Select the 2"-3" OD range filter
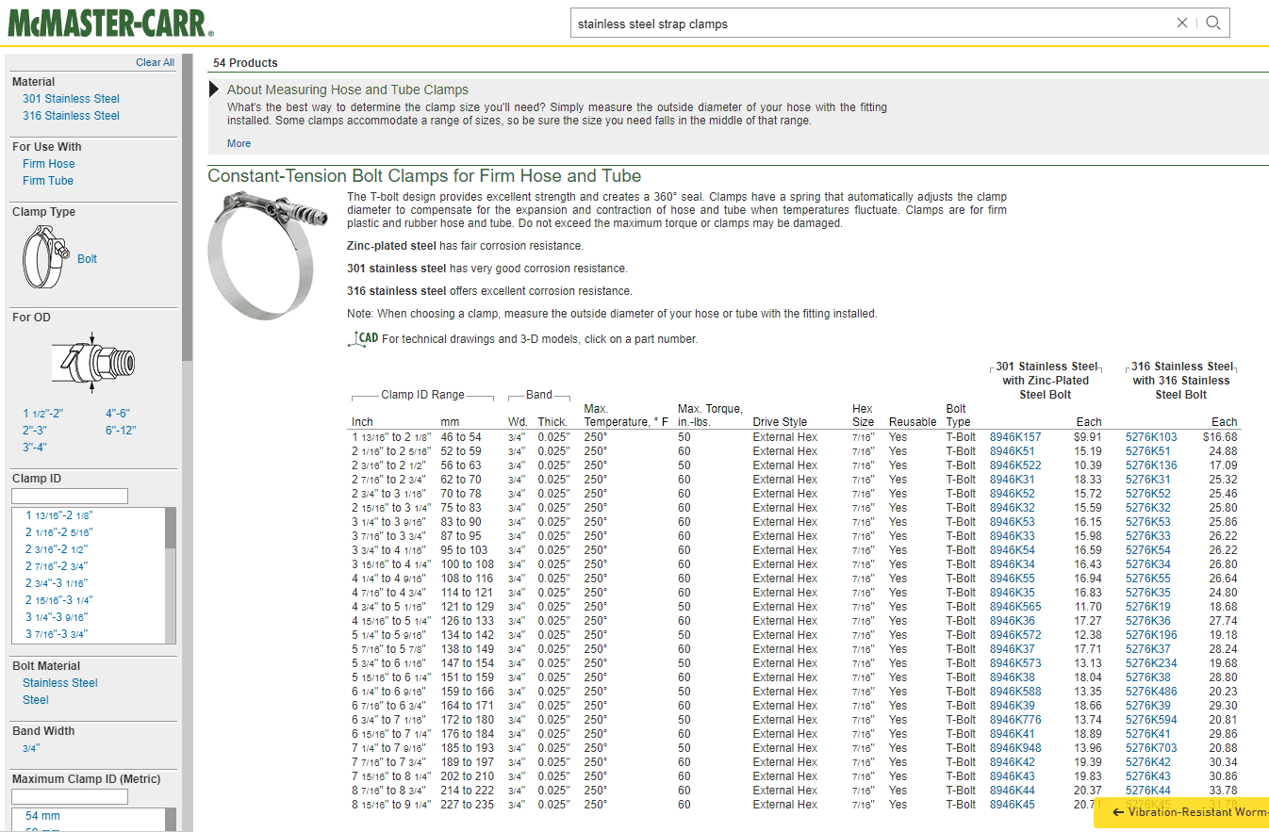Viewport: 1269px width, 832px height. pyautogui.click(x=35, y=431)
